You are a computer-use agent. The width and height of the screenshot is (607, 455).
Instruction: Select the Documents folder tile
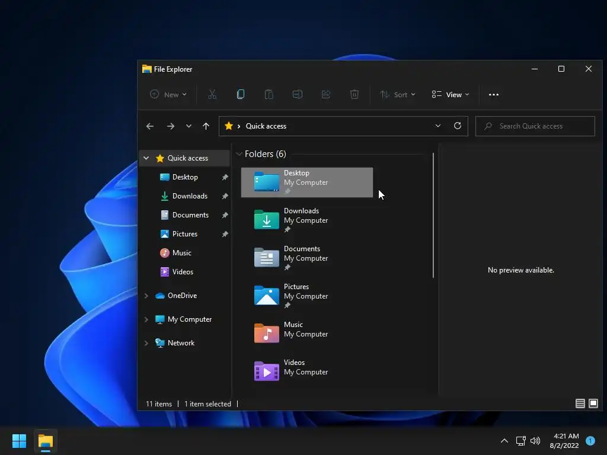point(307,258)
